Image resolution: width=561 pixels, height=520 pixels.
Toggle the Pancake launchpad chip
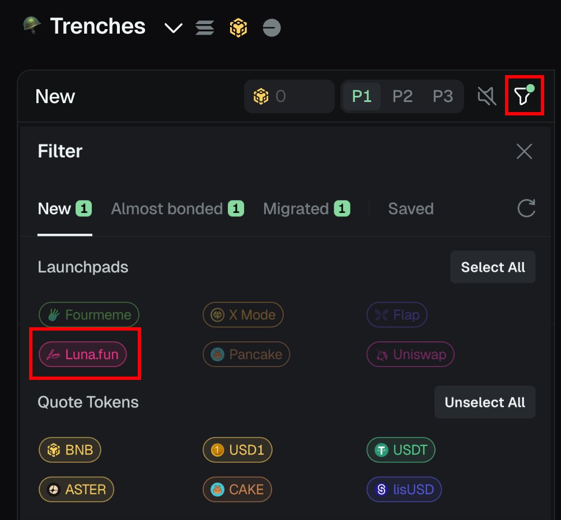(x=246, y=354)
